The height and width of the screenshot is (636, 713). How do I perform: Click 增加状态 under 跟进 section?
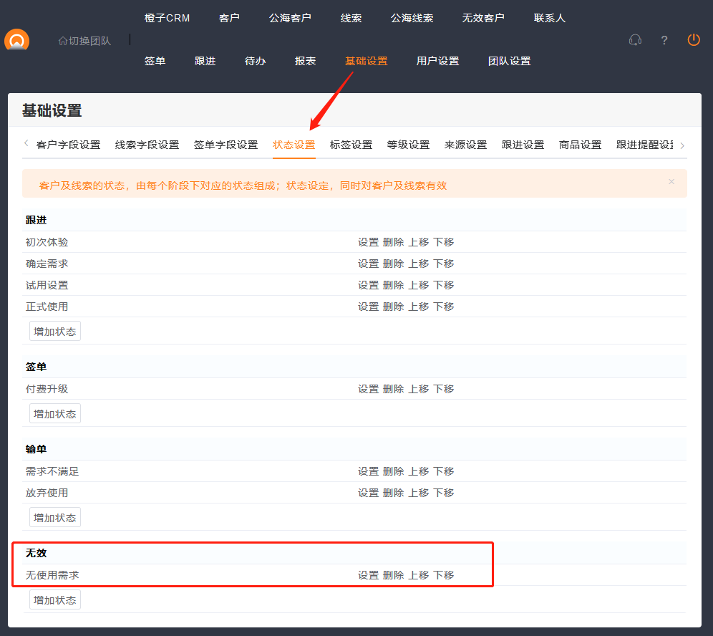click(x=55, y=332)
